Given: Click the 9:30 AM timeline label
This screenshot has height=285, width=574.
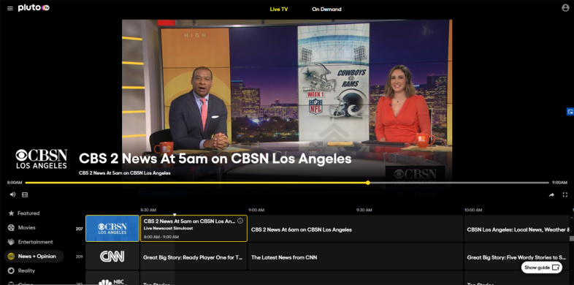Looking at the screenshot, I should click(364, 210).
